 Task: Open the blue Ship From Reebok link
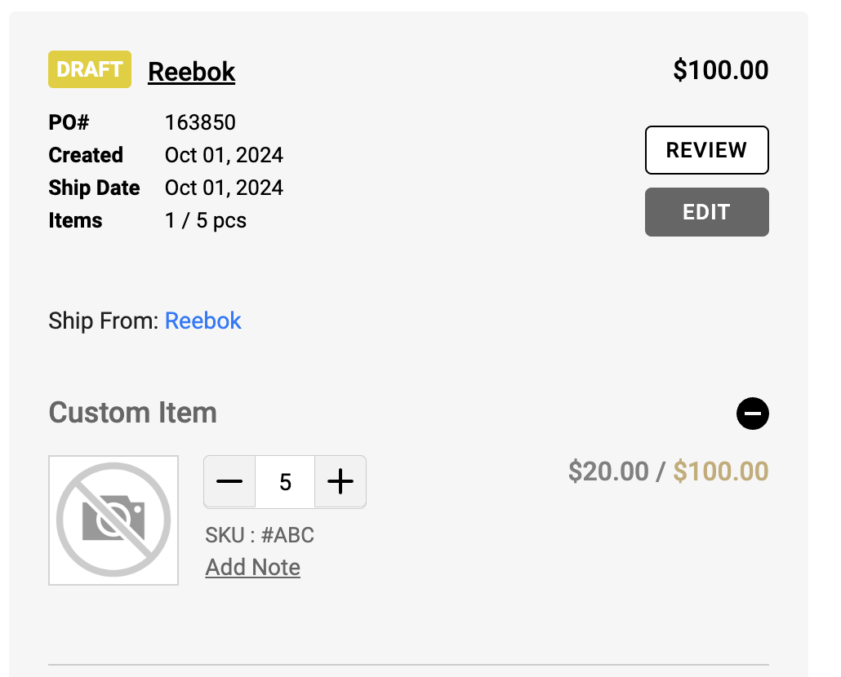point(203,321)
